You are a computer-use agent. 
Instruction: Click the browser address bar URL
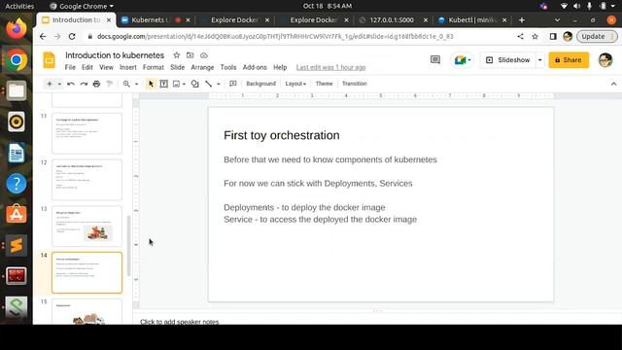click(x=275, y=37)
